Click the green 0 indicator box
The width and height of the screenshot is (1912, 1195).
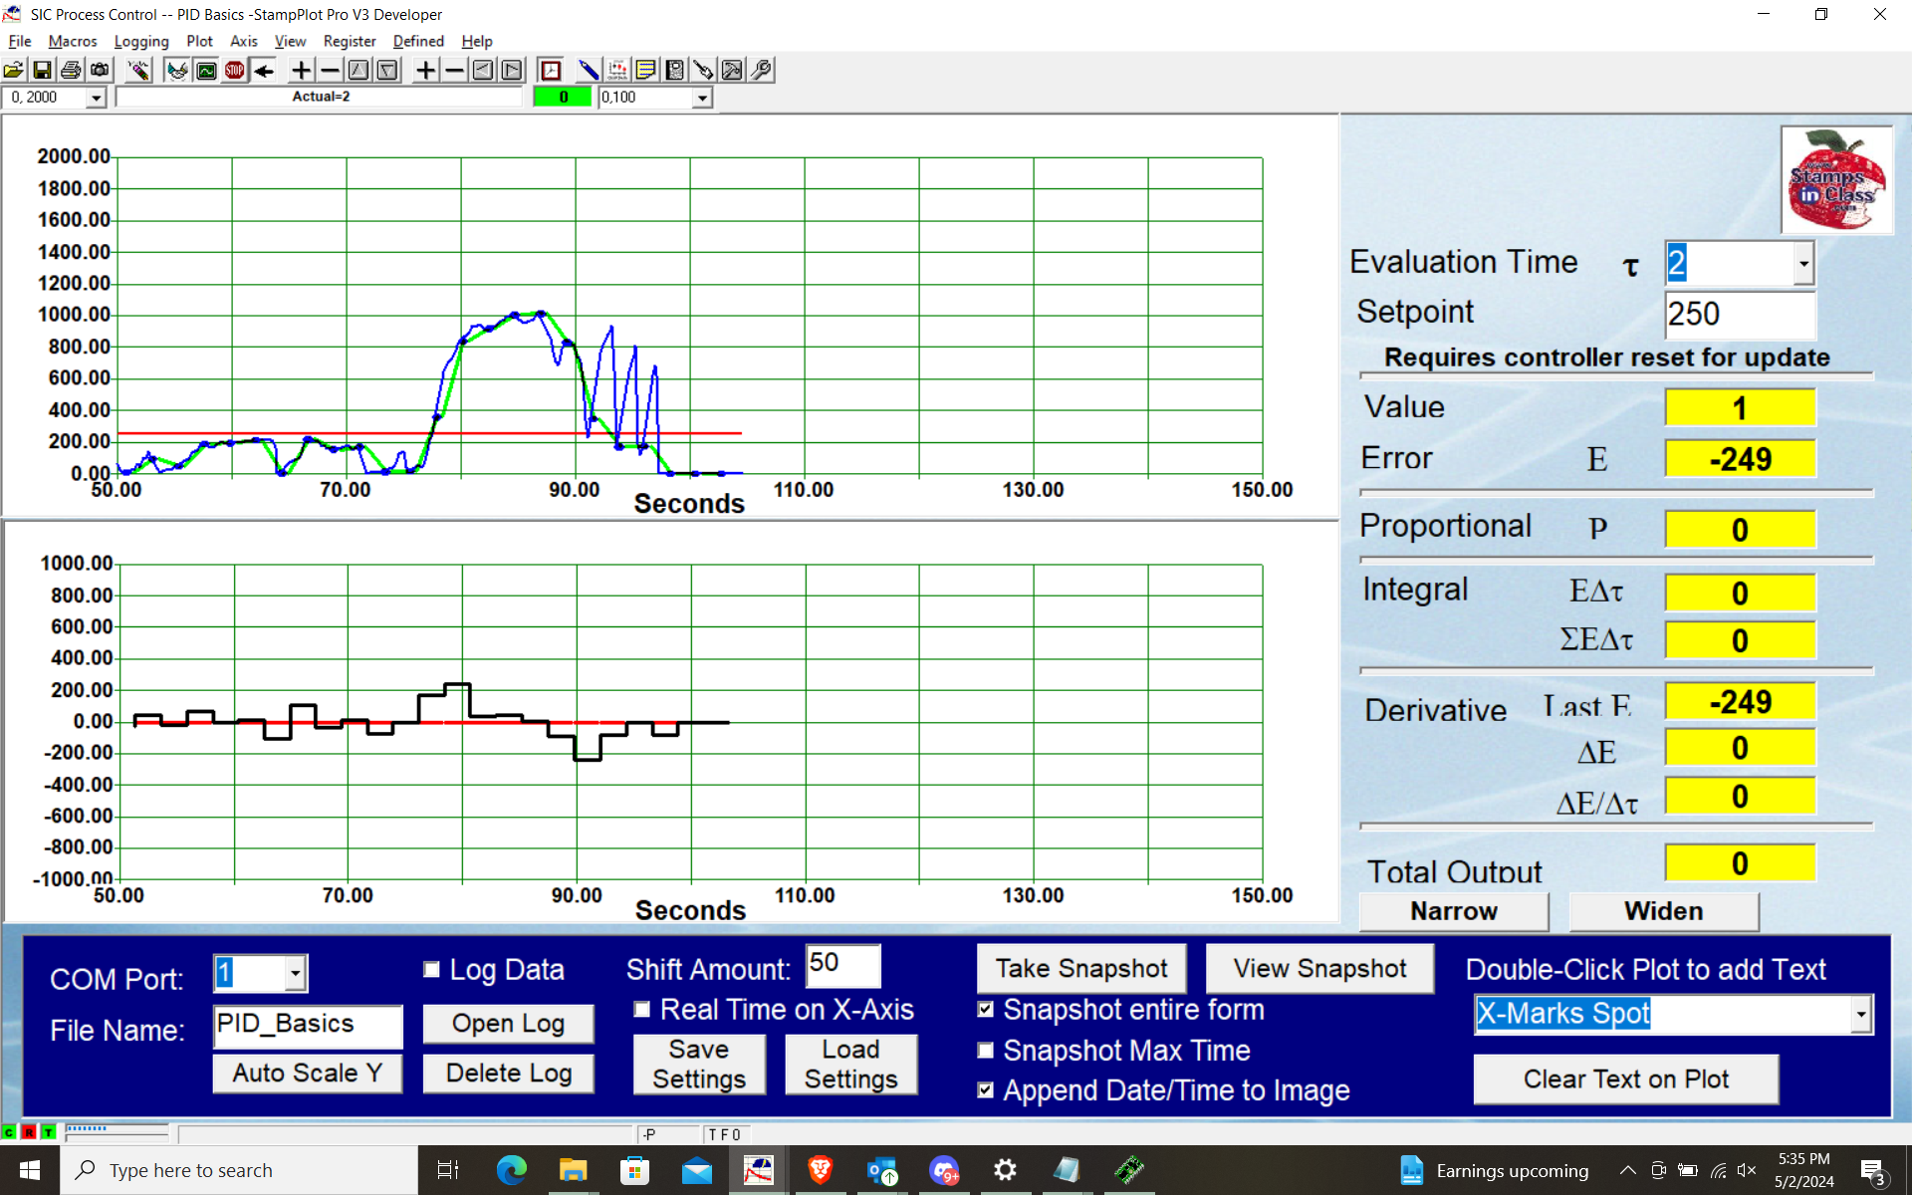point(563,98)
